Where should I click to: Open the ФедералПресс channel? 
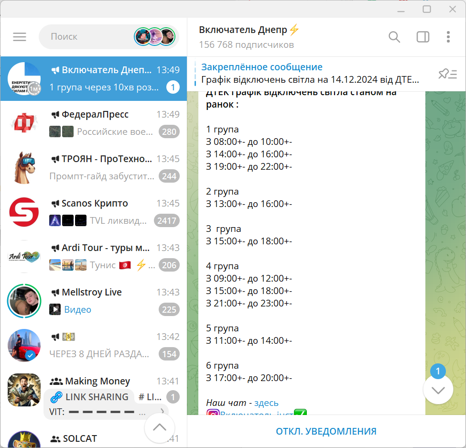pyautogui.click(x=94, y=123)
